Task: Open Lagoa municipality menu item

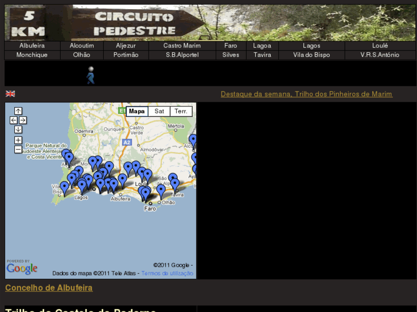Action: click(262, 46)
